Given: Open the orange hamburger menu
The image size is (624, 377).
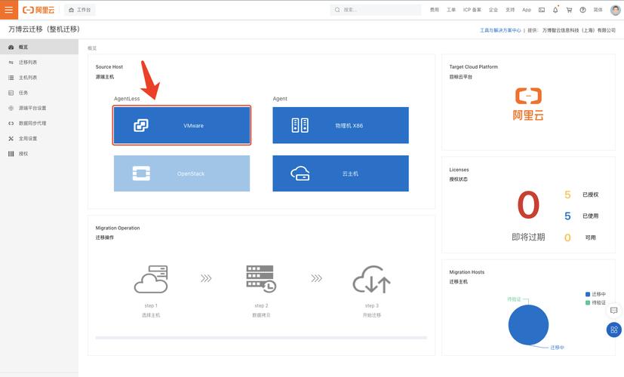Looking at the screenshot, I should [9, 10].
